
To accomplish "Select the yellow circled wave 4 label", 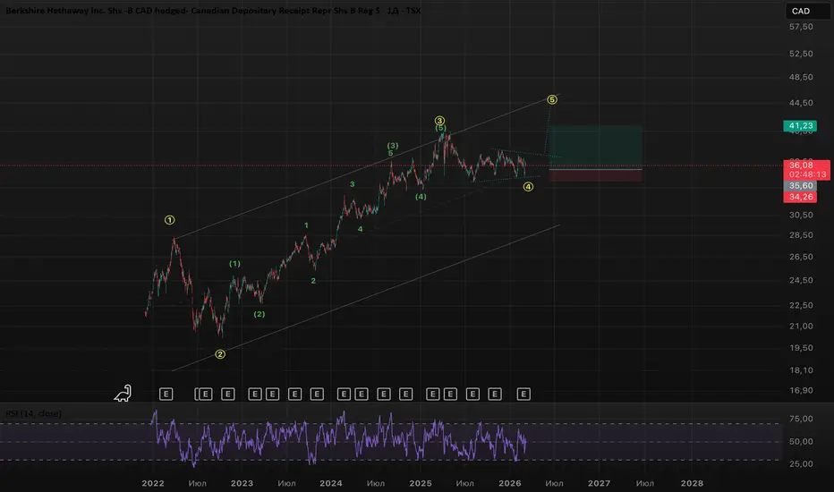I will pyautogui.click(x=528, y=187).
